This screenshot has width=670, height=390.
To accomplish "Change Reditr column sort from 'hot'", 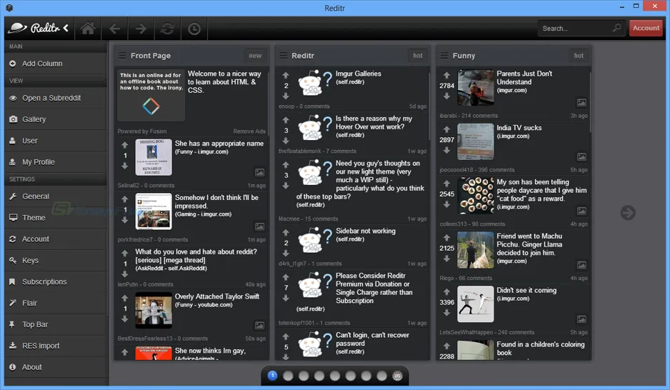I will coord(417,56).
